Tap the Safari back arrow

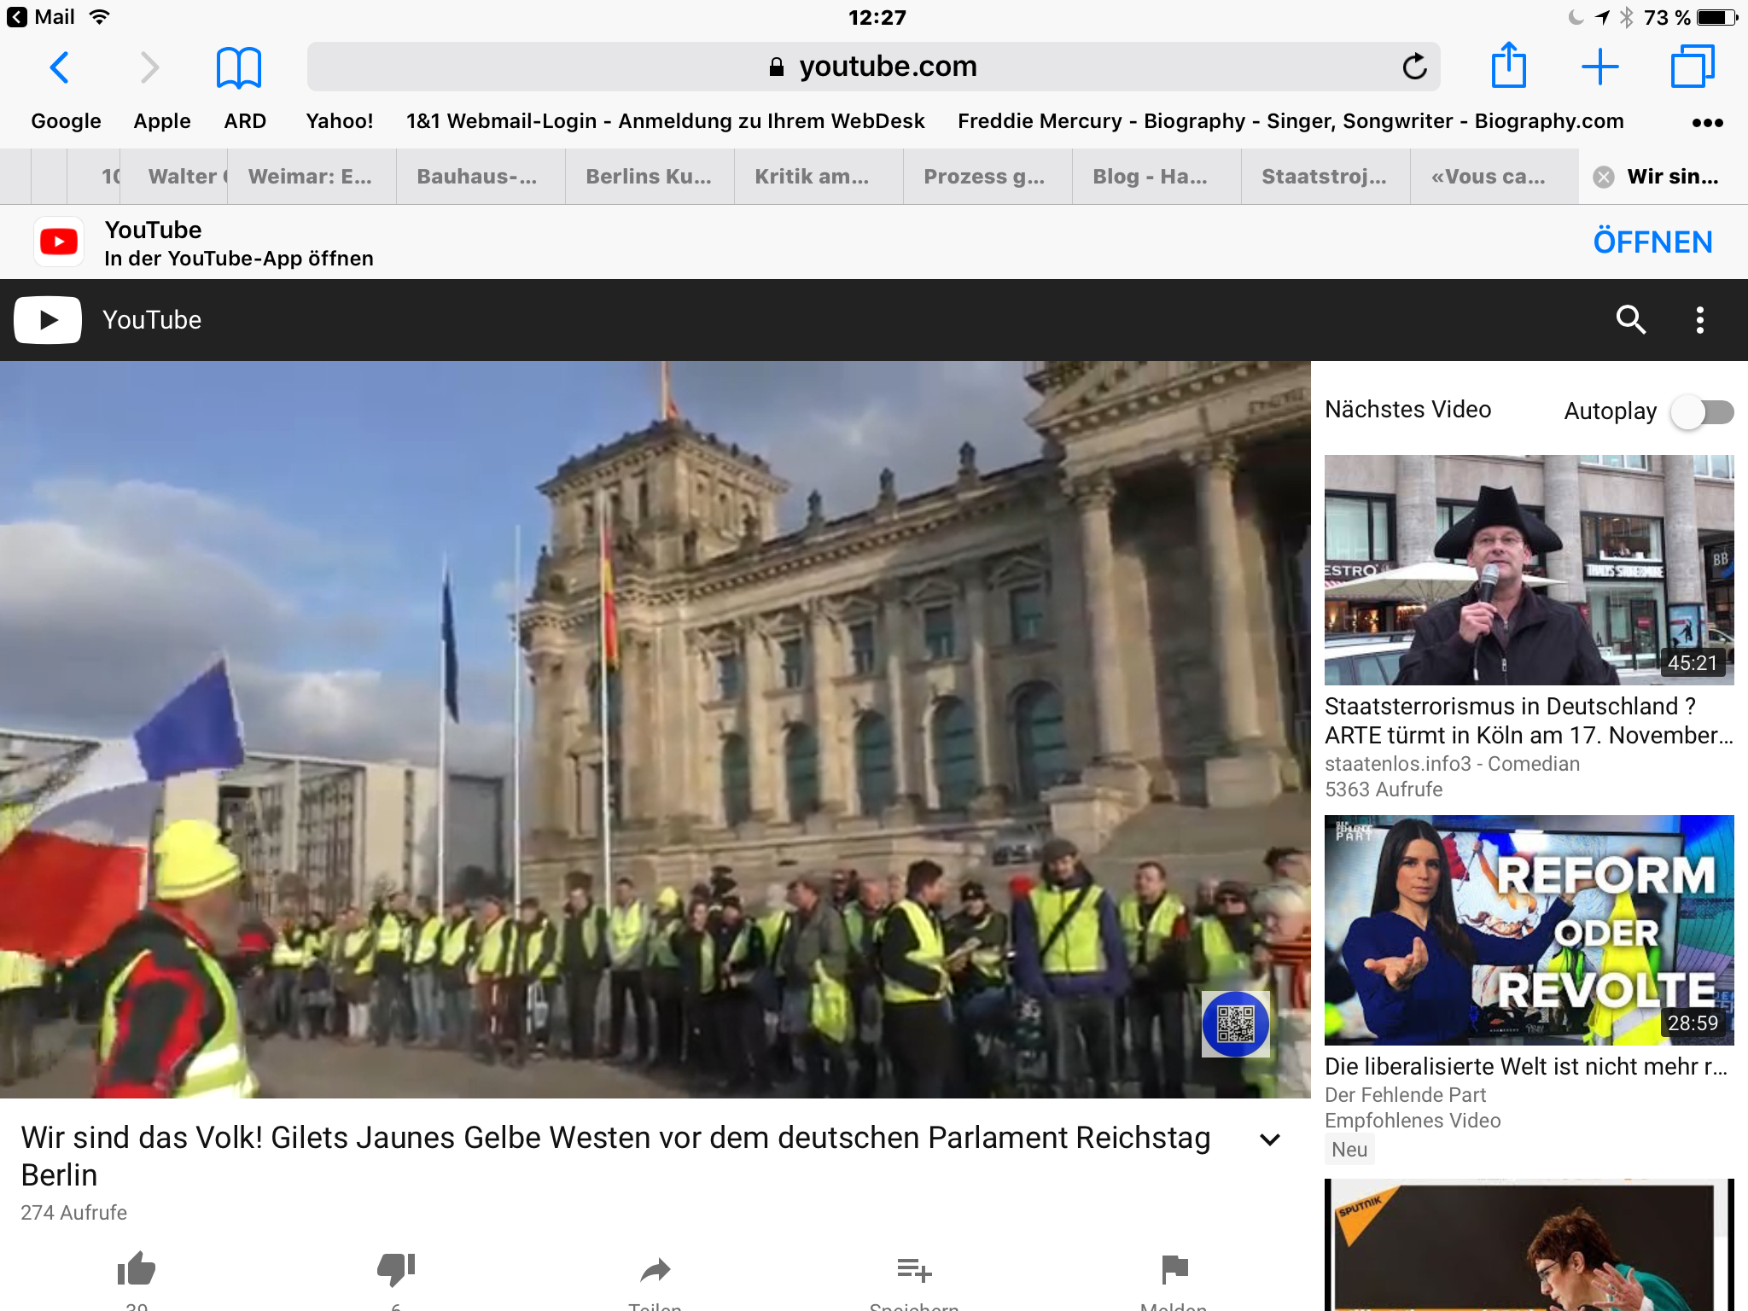[59, 67]
